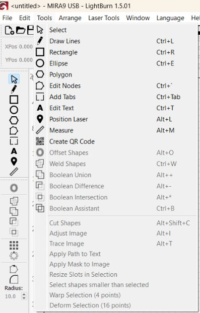Choose Rectangle in Tools menu
The image size is (200, 313).
(115, 52)
